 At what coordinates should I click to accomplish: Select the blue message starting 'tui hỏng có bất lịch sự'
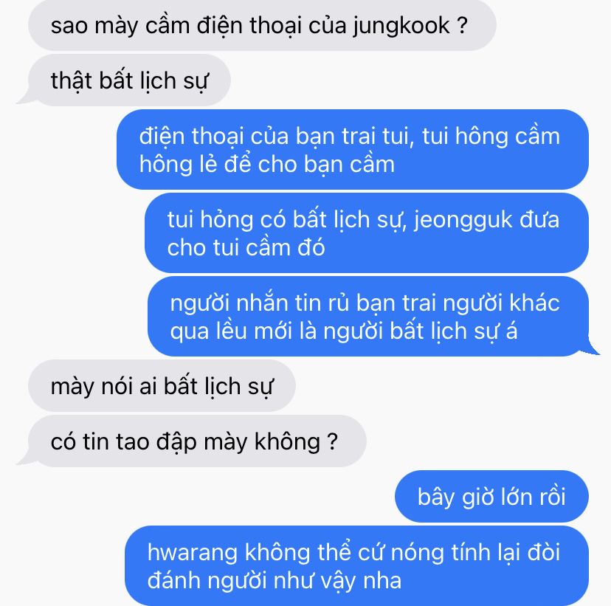[x=366, y=233]
